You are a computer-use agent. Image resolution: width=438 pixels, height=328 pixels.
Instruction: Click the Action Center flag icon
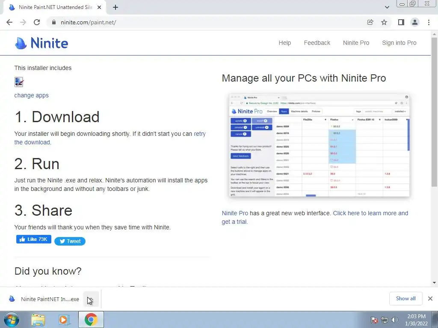tap(374, 320)
